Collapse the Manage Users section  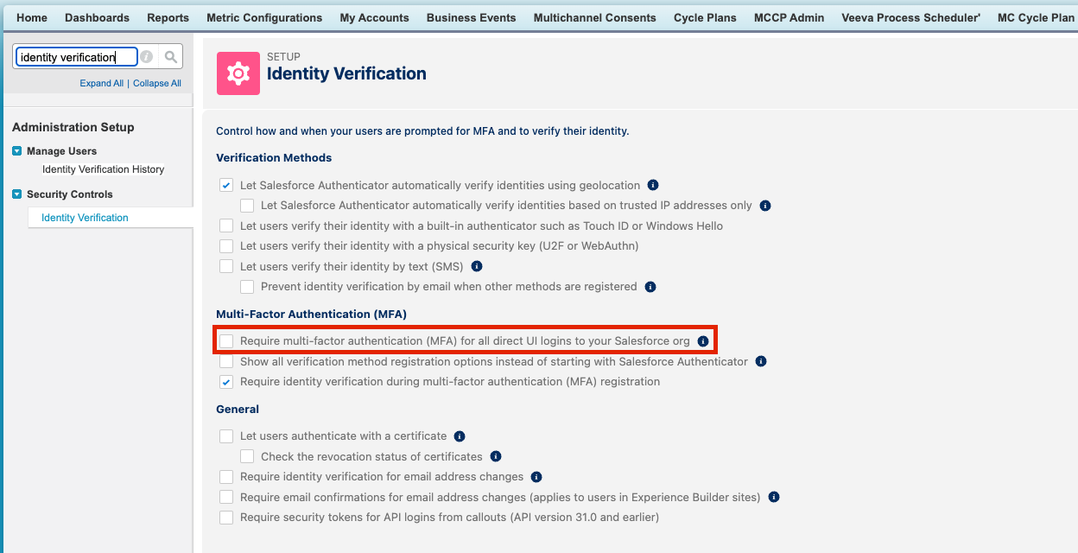pyautogui.click(x=17, y=151)
